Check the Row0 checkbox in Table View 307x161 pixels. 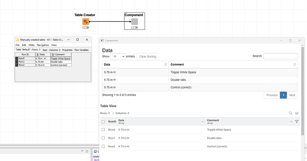click(x=103, y=130)
